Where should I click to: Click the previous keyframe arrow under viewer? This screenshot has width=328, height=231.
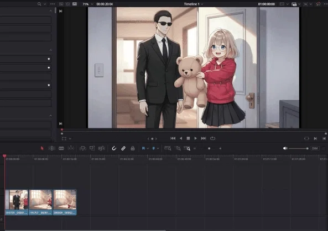click(x=148, y=138)
